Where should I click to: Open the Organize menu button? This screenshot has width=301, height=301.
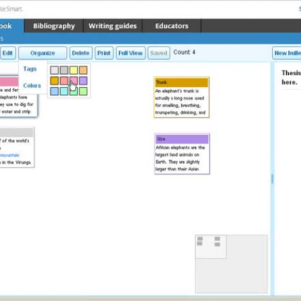coord(43,53)
